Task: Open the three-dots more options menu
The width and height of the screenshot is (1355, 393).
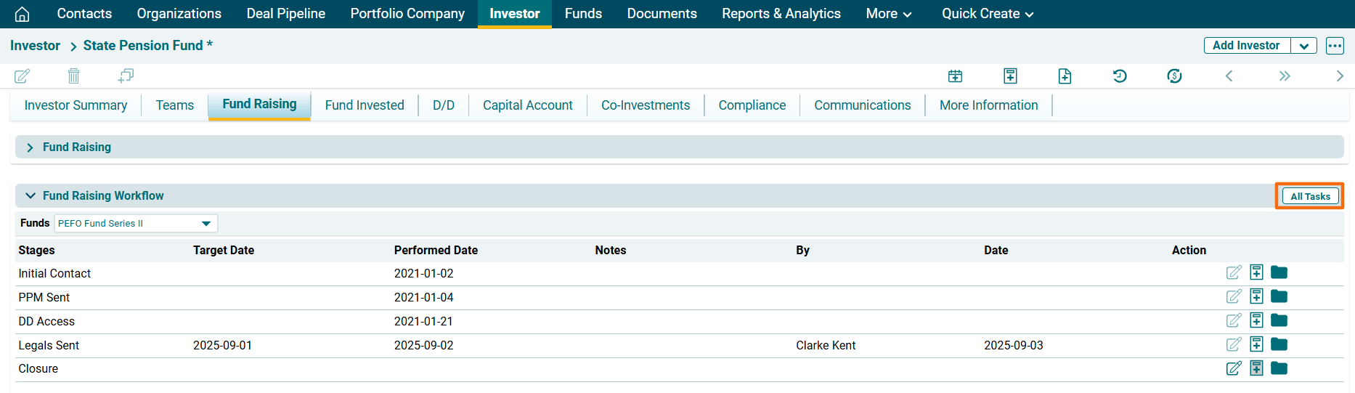Action: coord(1335,46)
